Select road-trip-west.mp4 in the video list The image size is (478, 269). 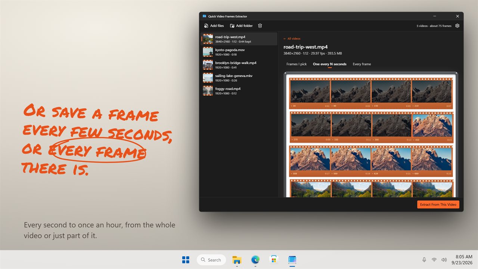coord(239,39)
